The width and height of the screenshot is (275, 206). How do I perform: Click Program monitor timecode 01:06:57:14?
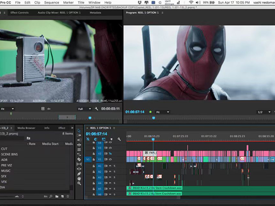click(x=135, y=112)
